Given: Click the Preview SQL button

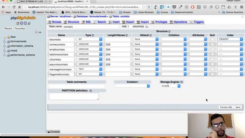Looking at the screenshot, I should (226, 107).
